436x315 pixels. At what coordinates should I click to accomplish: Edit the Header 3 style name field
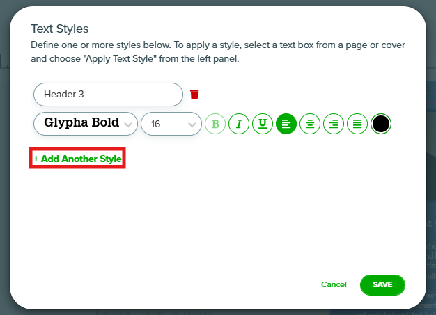point(108,95)
